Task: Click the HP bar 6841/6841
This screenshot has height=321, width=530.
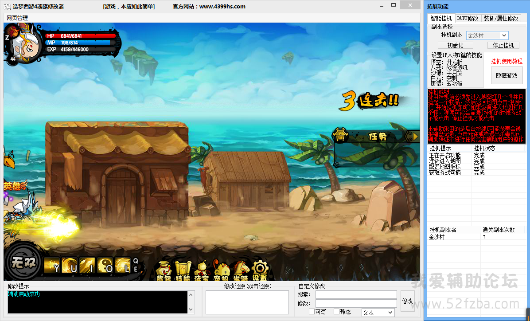Action: (81, 36)
